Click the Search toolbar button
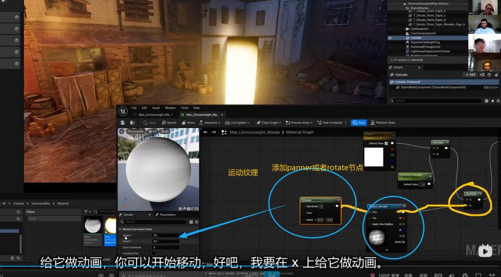Viewport: 501px width, 277px height. pos(169,123)
